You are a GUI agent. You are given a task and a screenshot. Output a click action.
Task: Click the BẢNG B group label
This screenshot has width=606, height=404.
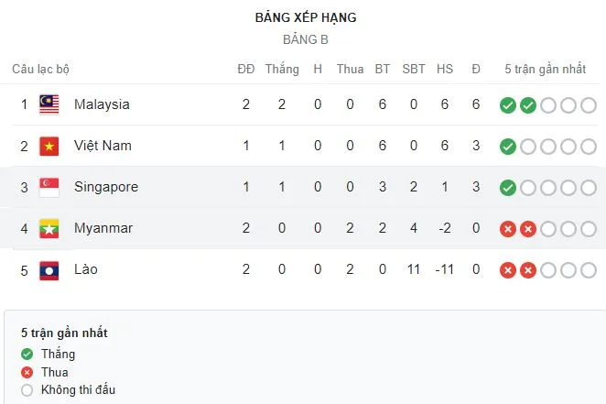[x=306, y=39]
